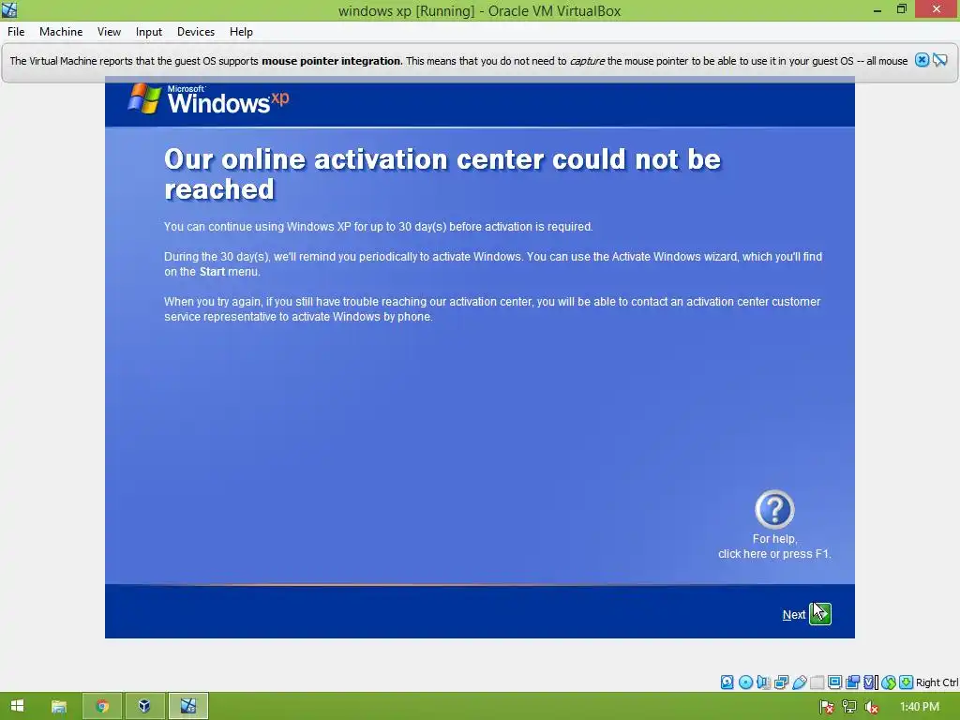The image size is (960, 720).
Task: Click 'For help, click here or press F1' text
Action: click(774, 547)
